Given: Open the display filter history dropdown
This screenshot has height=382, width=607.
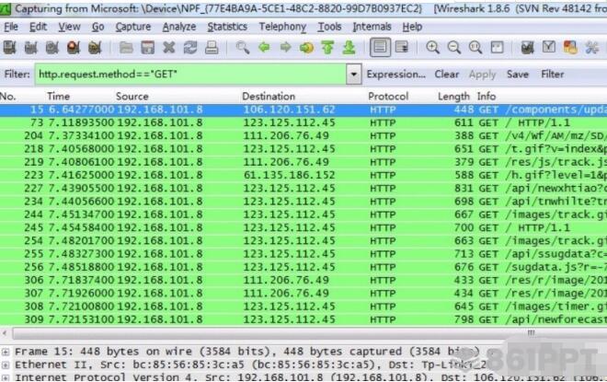Looking at the screenshot, I should (354, 74).
